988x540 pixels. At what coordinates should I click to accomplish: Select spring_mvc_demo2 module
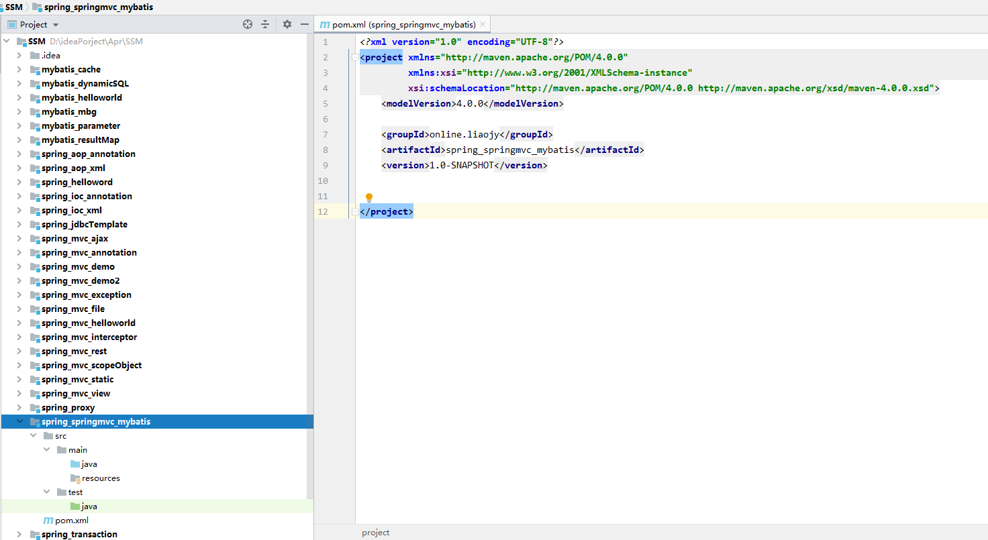point(81,281)
